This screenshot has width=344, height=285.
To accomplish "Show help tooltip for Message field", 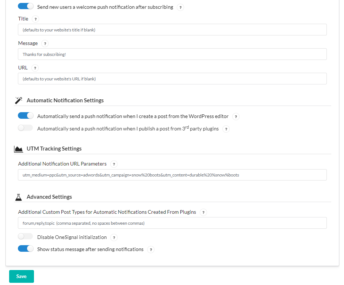I will [x=45, y=44].
